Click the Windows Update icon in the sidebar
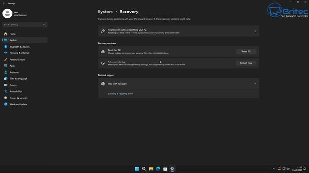 6,104
